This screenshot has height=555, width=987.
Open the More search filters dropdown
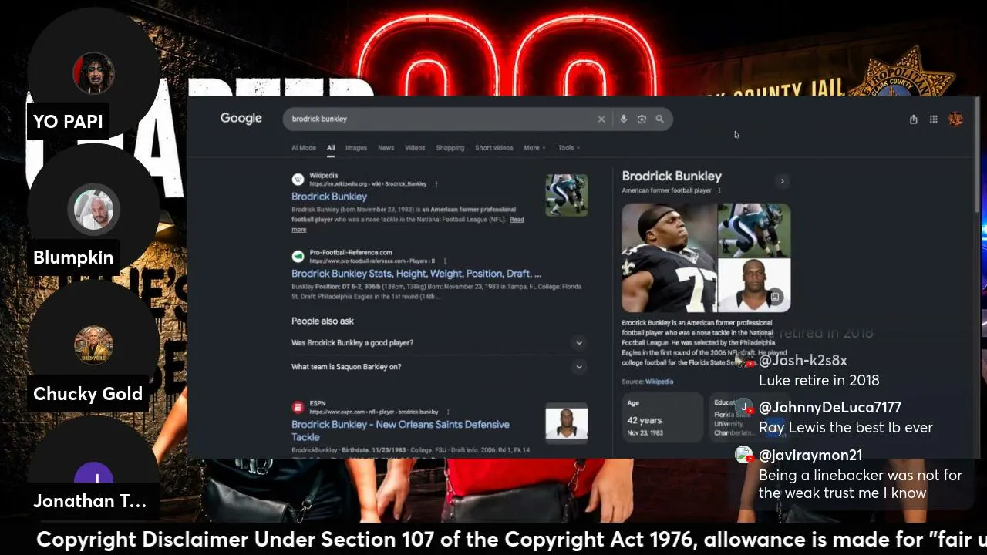pyautogui.click(x=534, y=148)
